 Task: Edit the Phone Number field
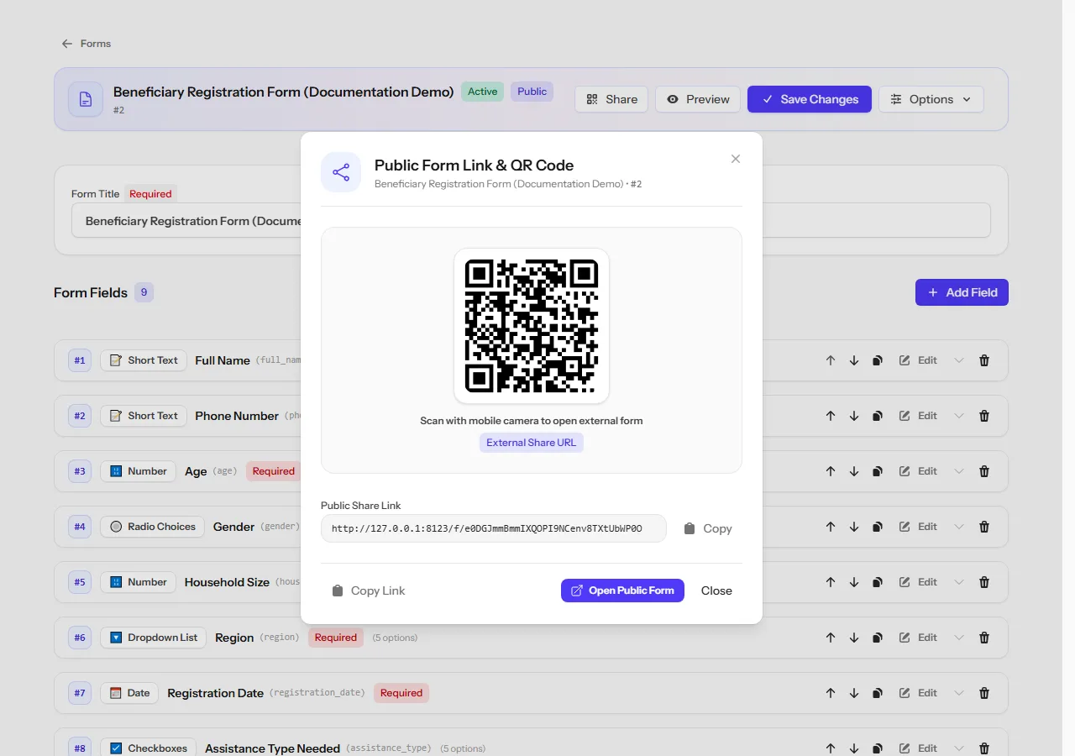click(918, 416)
